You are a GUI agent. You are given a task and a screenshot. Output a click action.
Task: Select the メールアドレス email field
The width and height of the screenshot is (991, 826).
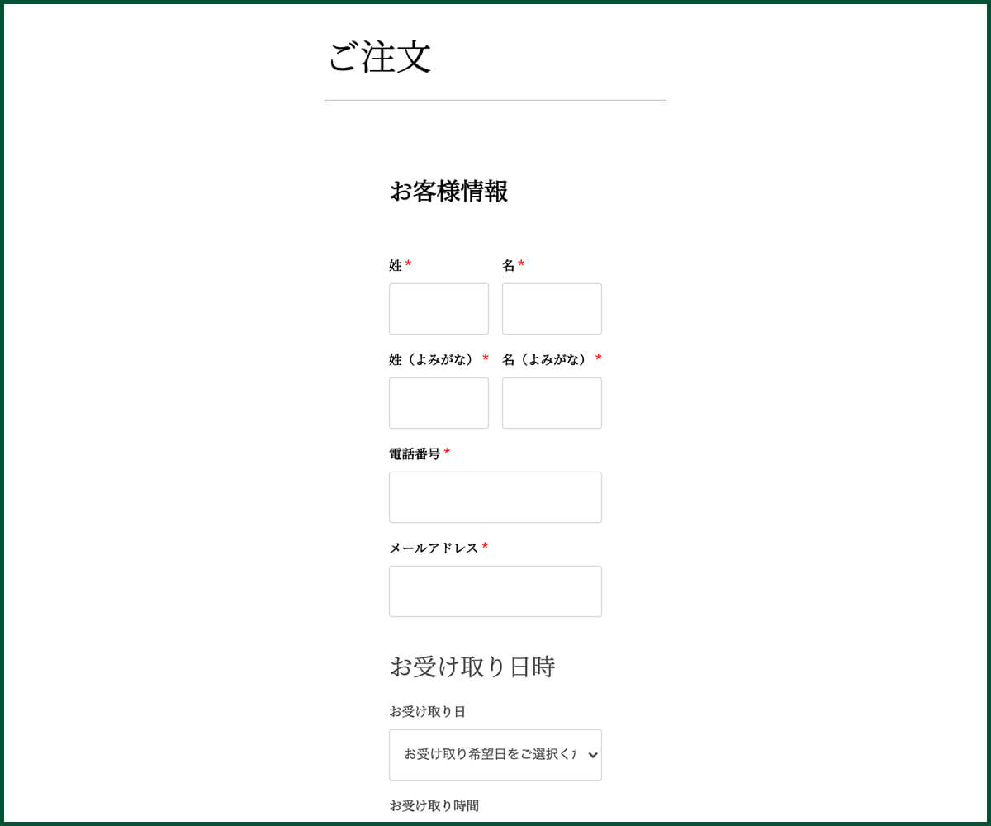(x=495, y=591)
